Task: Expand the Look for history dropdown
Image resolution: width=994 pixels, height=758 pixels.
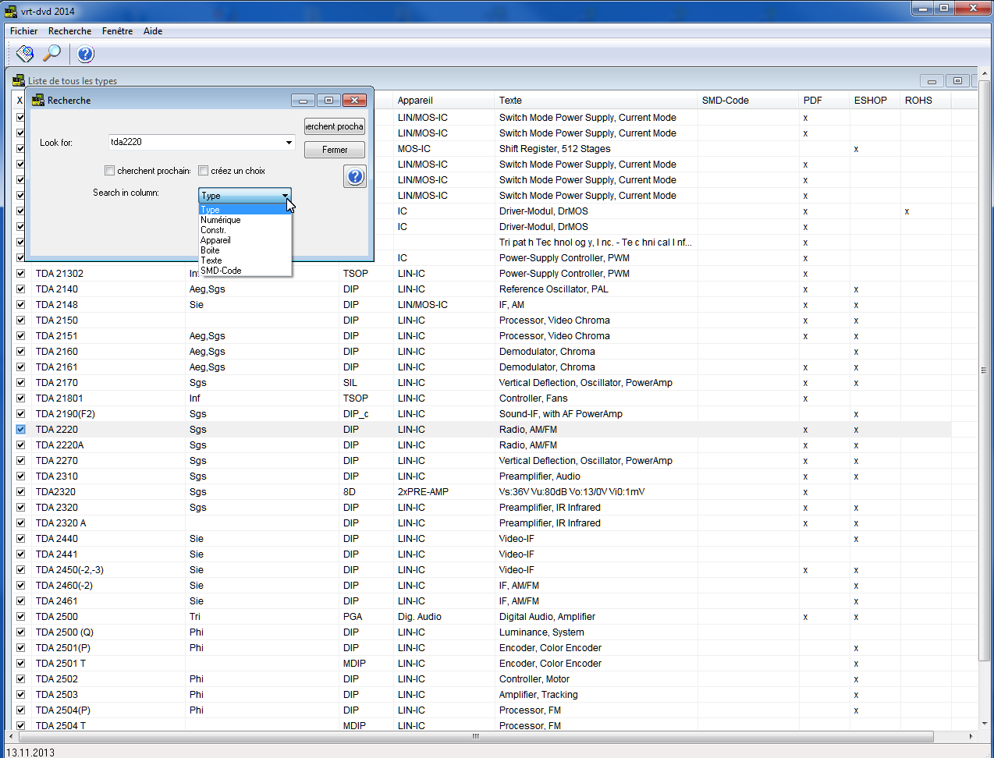Action: [x=289, y=142]
